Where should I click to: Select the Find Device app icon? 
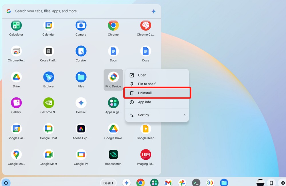[x=113, y=77]
